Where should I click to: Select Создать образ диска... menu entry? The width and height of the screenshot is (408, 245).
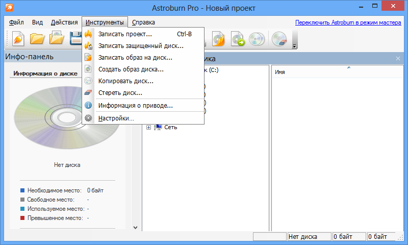(x=143, y=69)
